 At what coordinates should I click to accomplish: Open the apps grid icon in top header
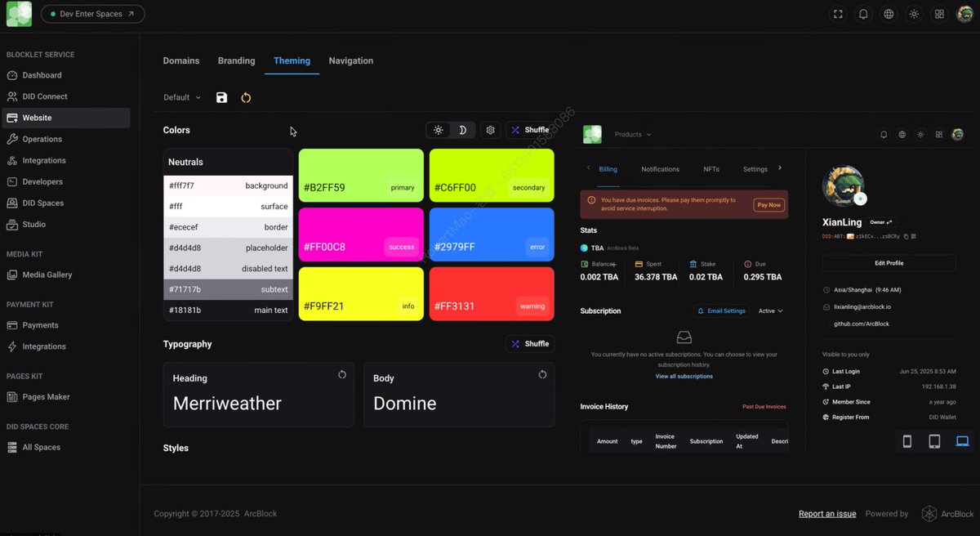(x=940, y=14)
